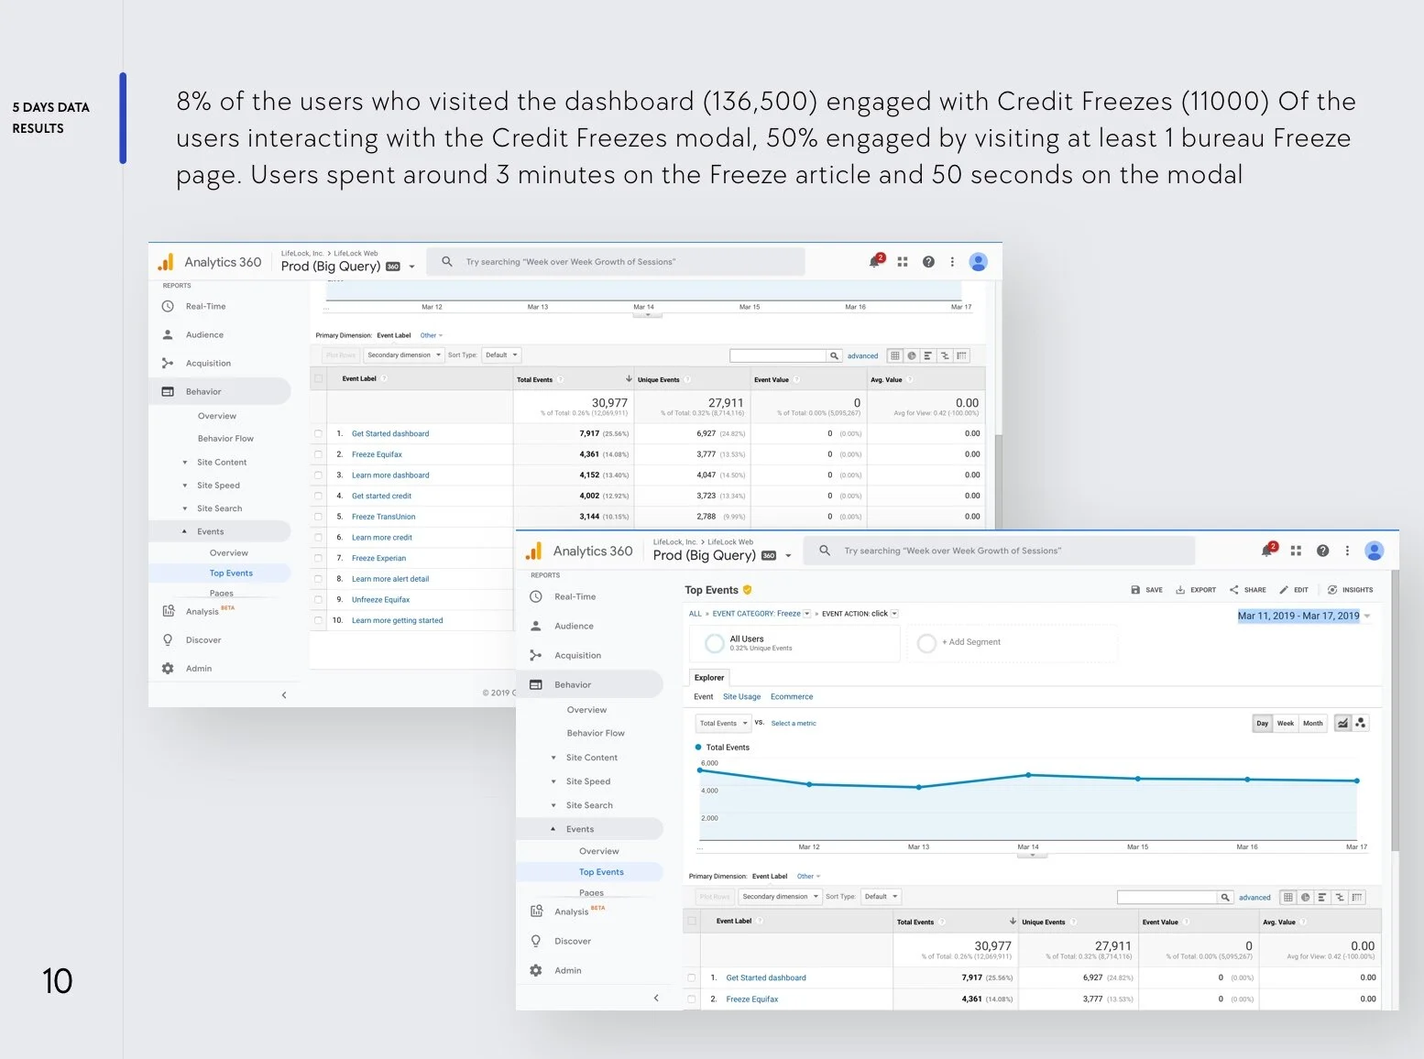Select the Week granularity button
The height and width of the screenshot is (1059, 1424).
point(1286,723)
